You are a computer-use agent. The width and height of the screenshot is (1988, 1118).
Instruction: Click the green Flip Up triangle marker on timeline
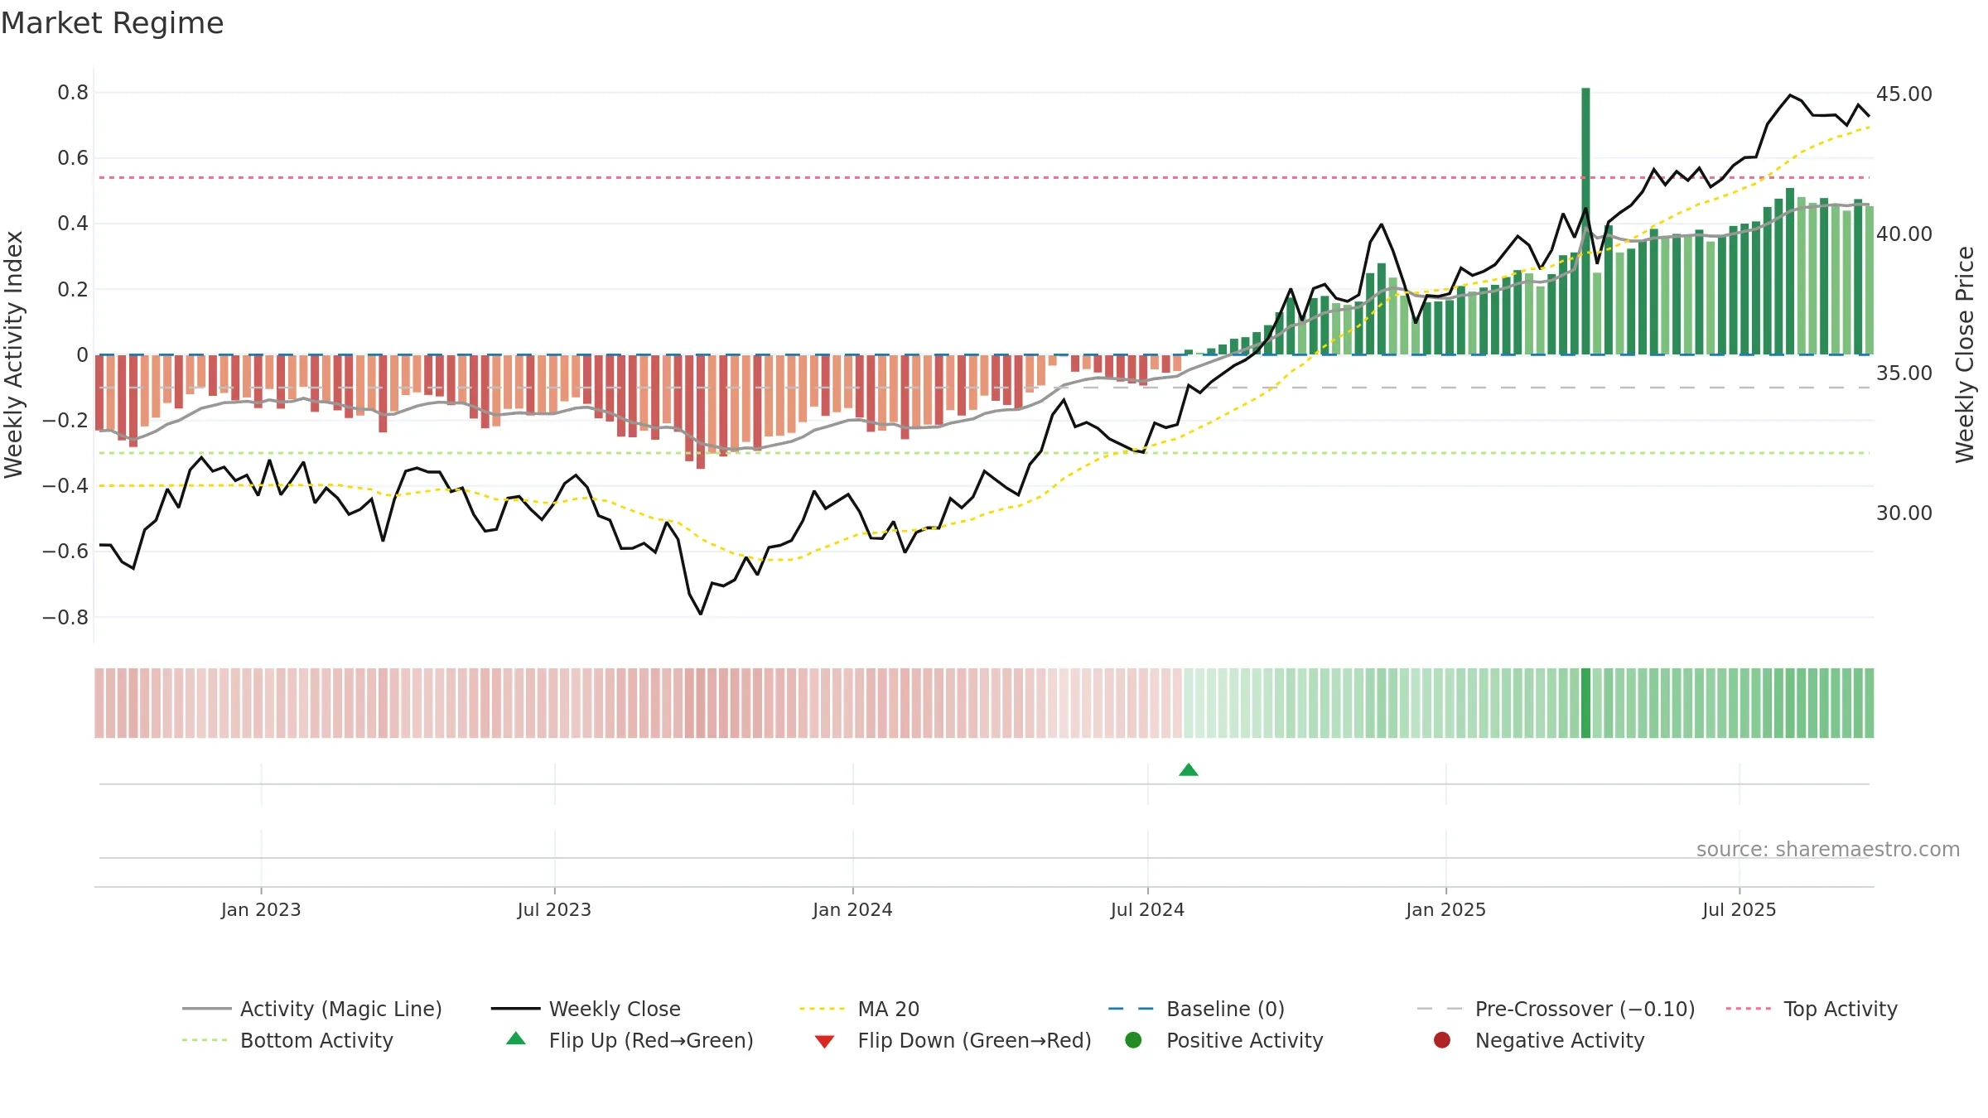tap(1189, 770)
